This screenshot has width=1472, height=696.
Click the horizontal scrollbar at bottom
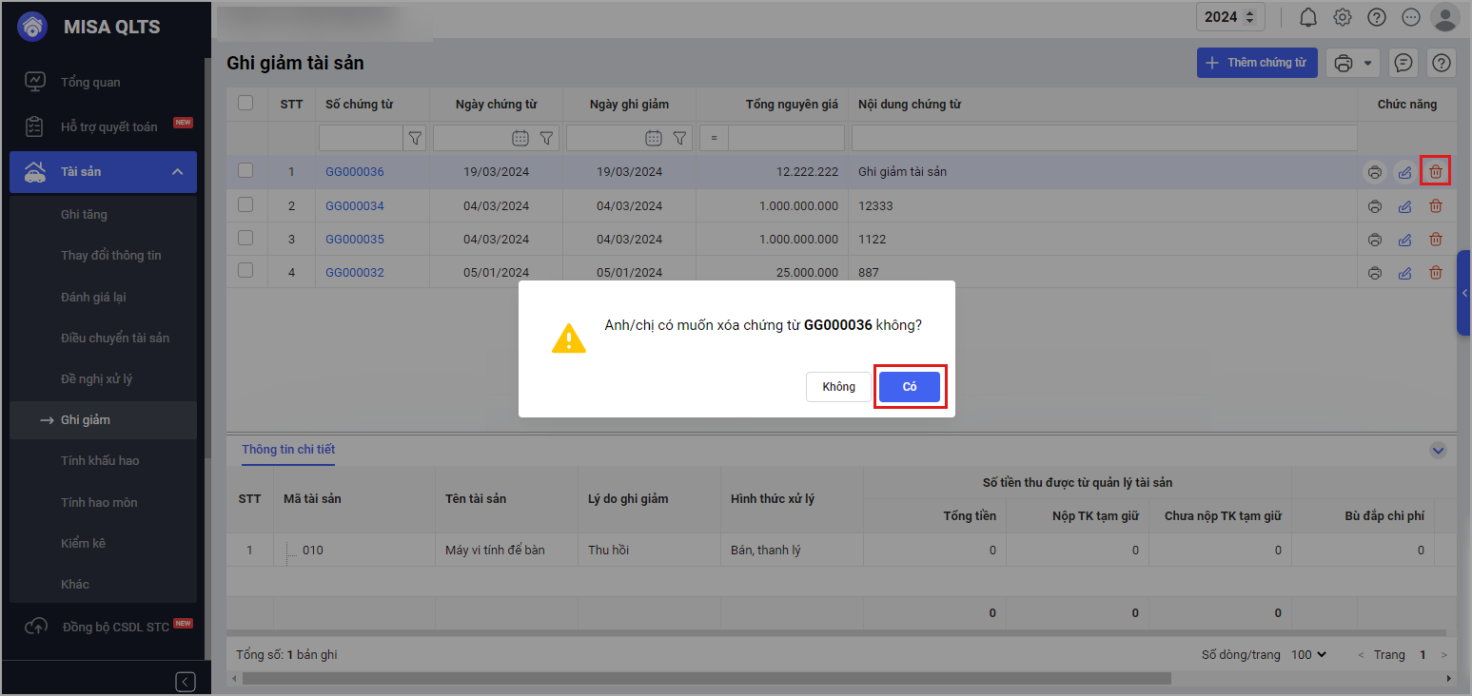click(707, 679)
